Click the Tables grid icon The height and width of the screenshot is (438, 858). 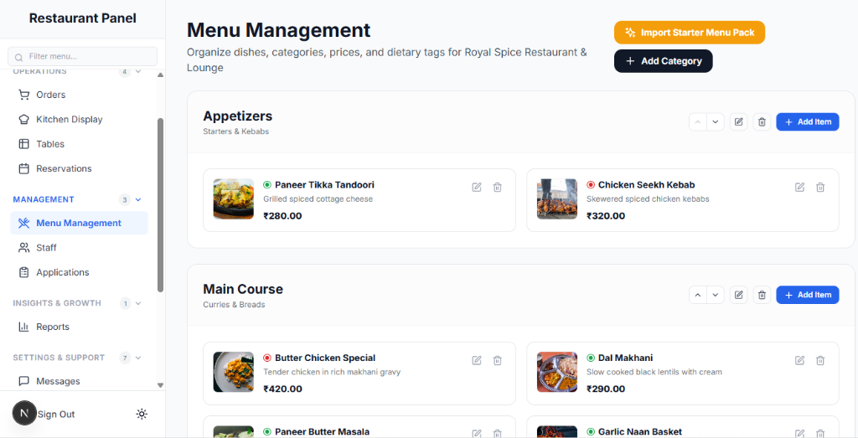(23, 144)
